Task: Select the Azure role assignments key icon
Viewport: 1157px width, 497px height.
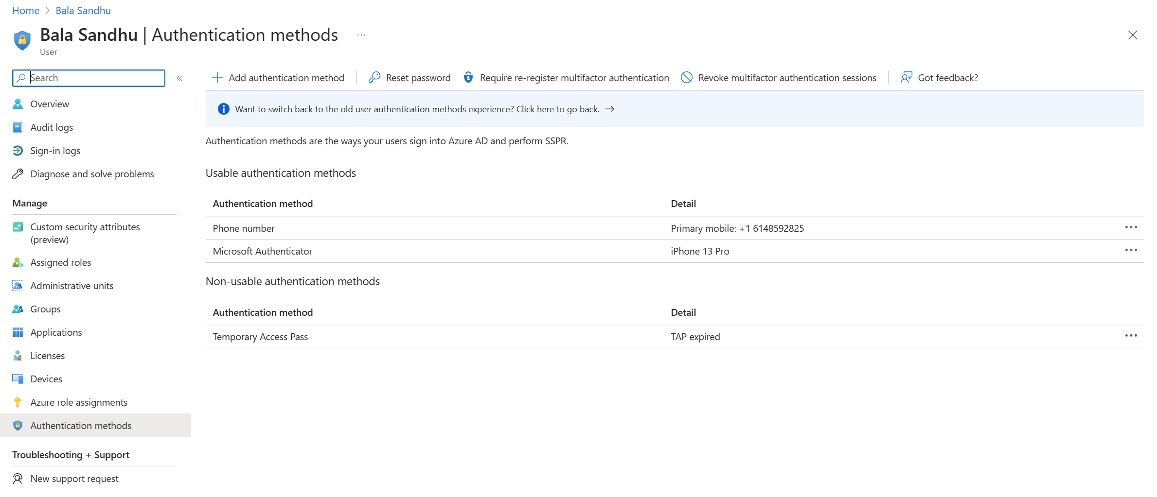Action: coord(18,402)
